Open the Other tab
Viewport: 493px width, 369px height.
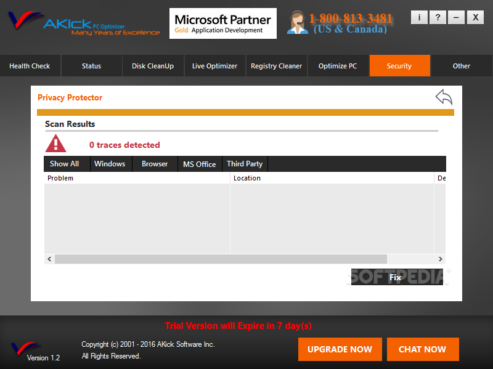pos(461,66)
